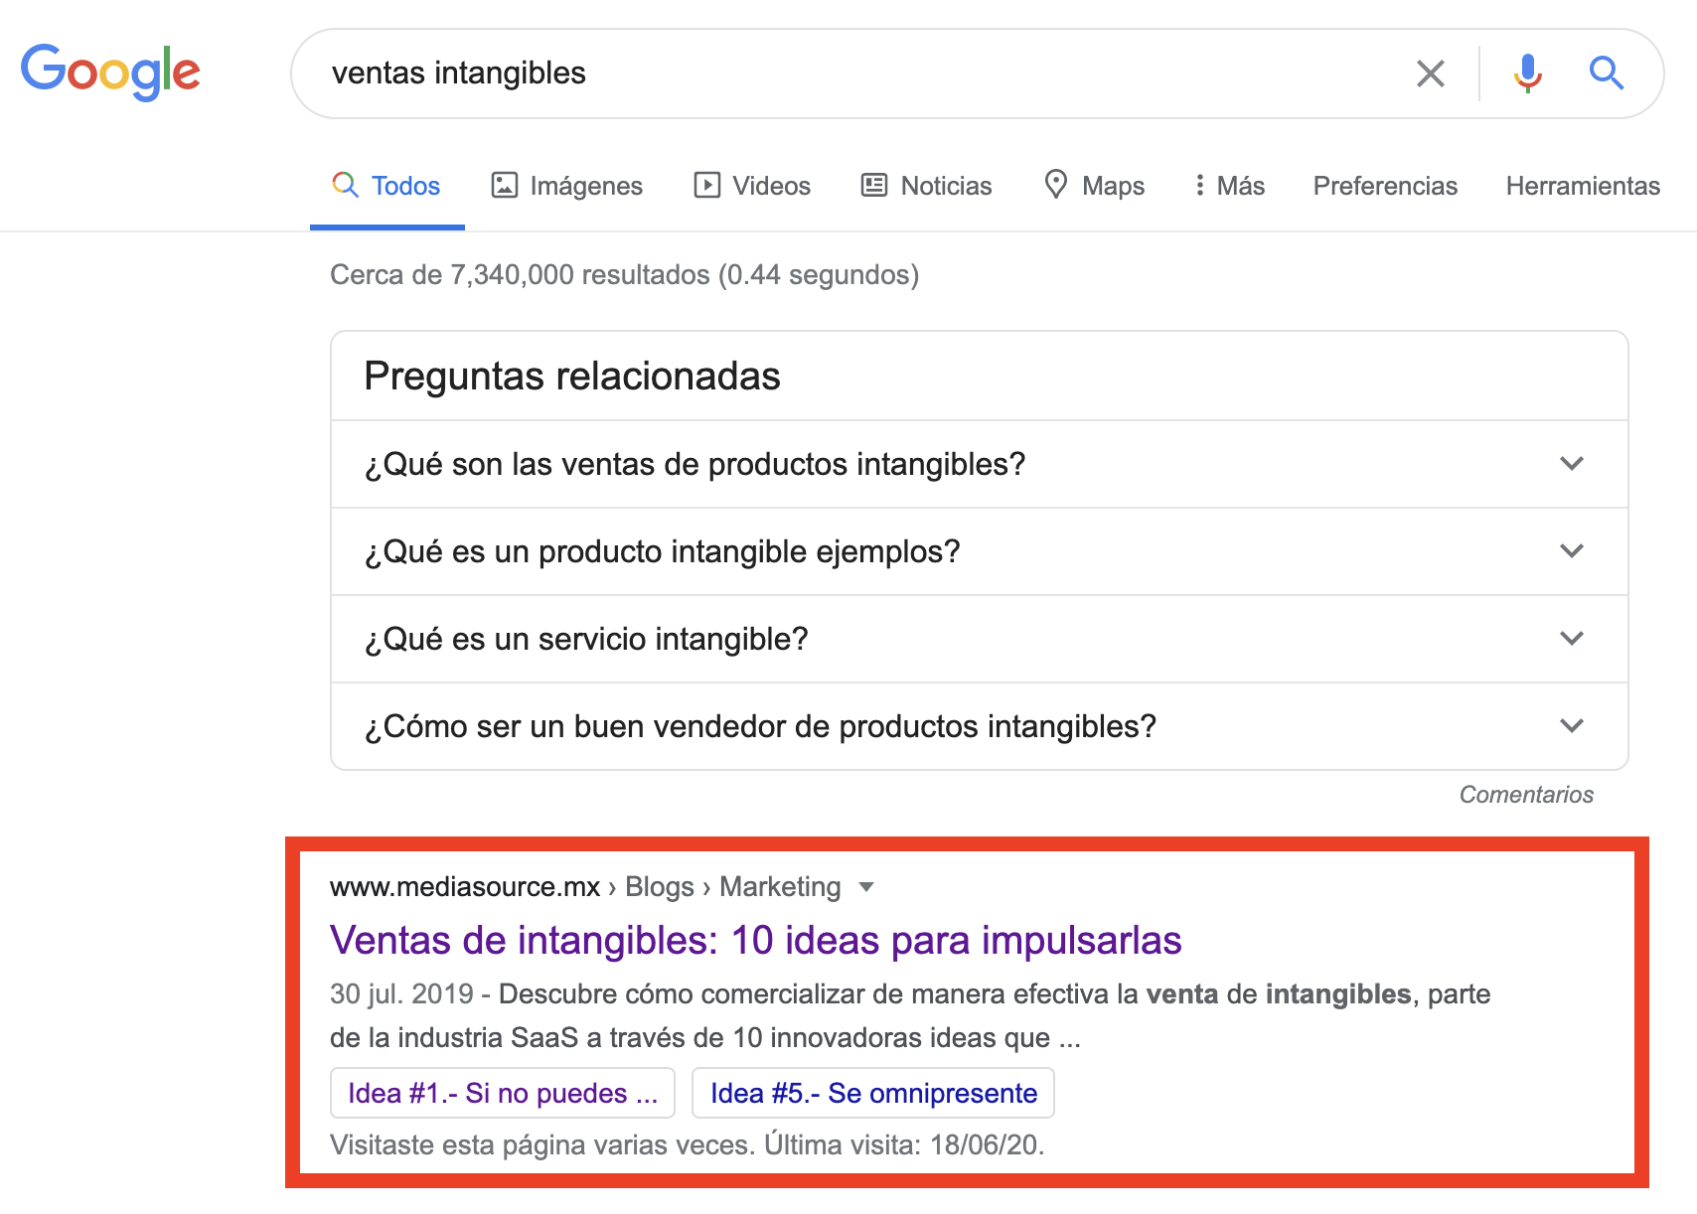Switch to the Videos tab
Screen dimensions: 1697x1214
(x=752, y=186)
